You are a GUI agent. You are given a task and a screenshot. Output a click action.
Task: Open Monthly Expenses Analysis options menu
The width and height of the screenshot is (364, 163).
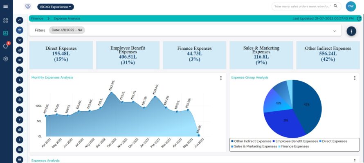pyautogui.click(x=221, y=78)
